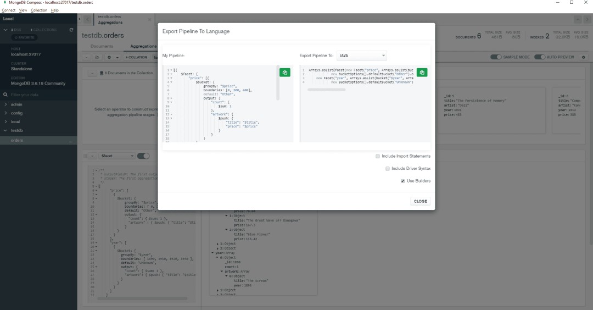Viewport: 593px width, 310px height.
Task: Open the Collection menu
Action: click(x=38, y=10)
